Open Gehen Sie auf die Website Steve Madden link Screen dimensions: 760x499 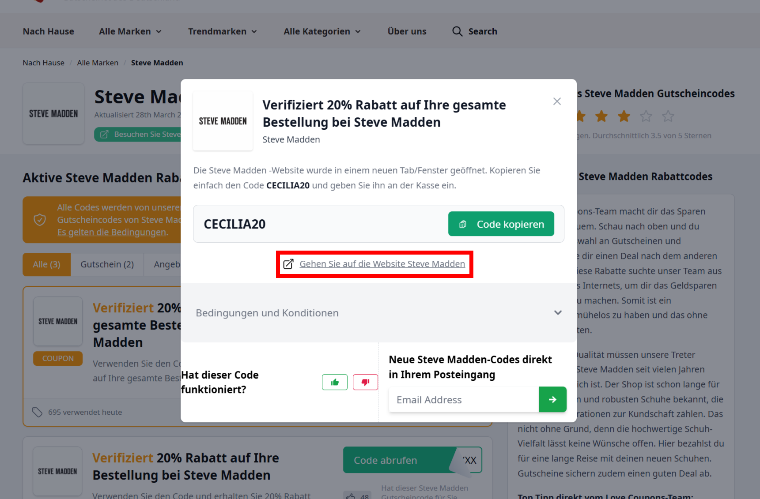pos(382,264)
